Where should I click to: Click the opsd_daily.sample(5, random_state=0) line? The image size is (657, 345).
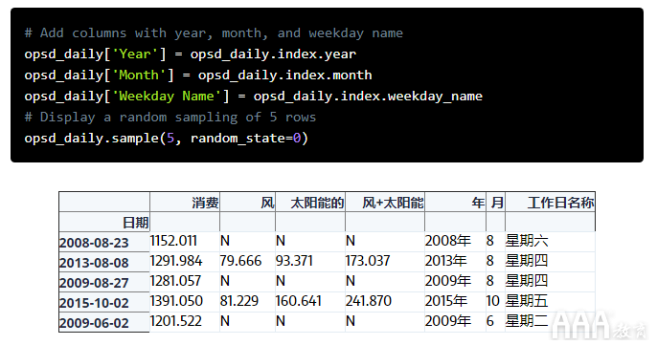[x=167, y=138]
